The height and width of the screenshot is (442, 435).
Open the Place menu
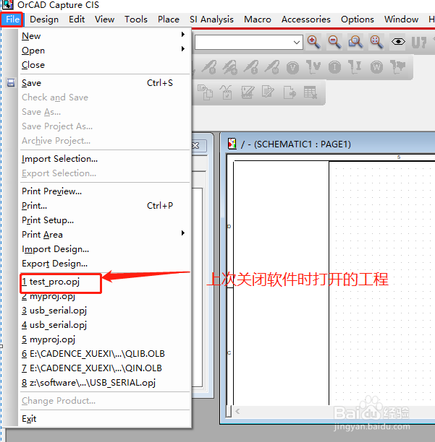(x=169, y=19)
